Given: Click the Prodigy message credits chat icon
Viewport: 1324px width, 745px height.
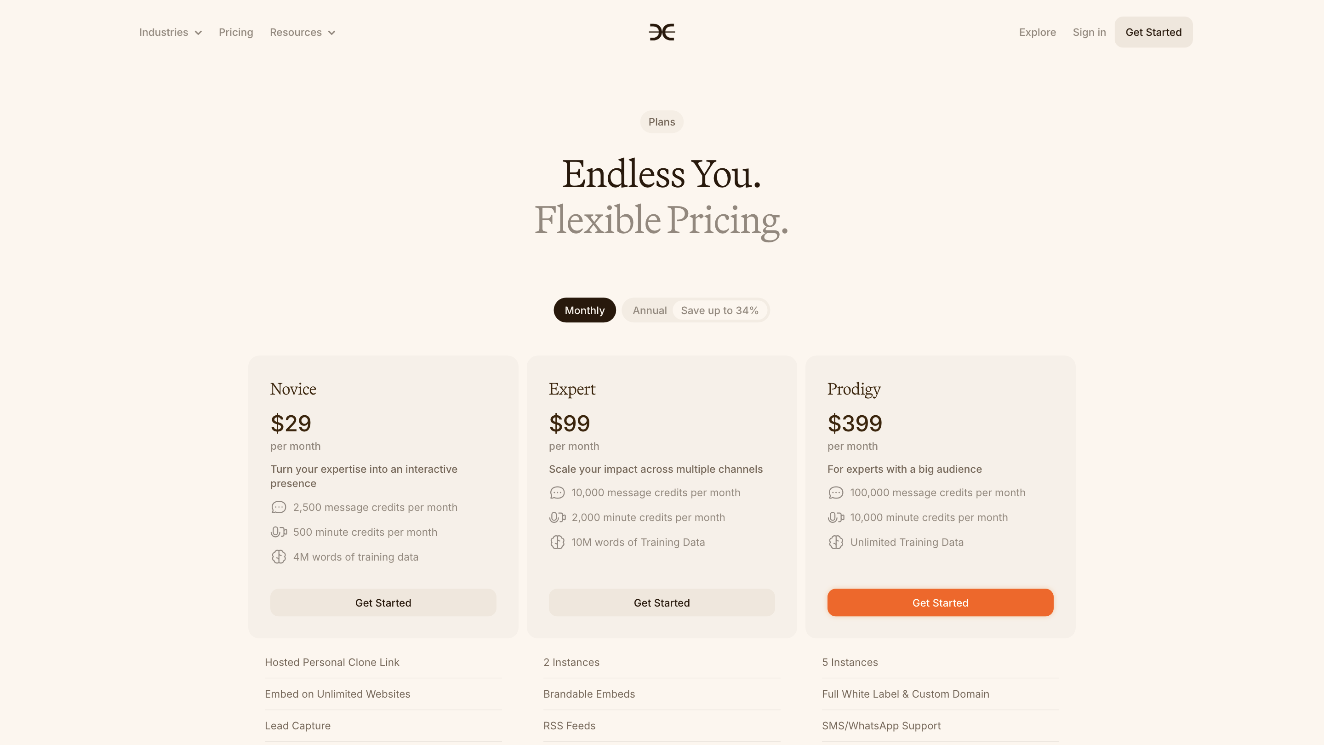Looking at the screenshot, I should point(836,493).
